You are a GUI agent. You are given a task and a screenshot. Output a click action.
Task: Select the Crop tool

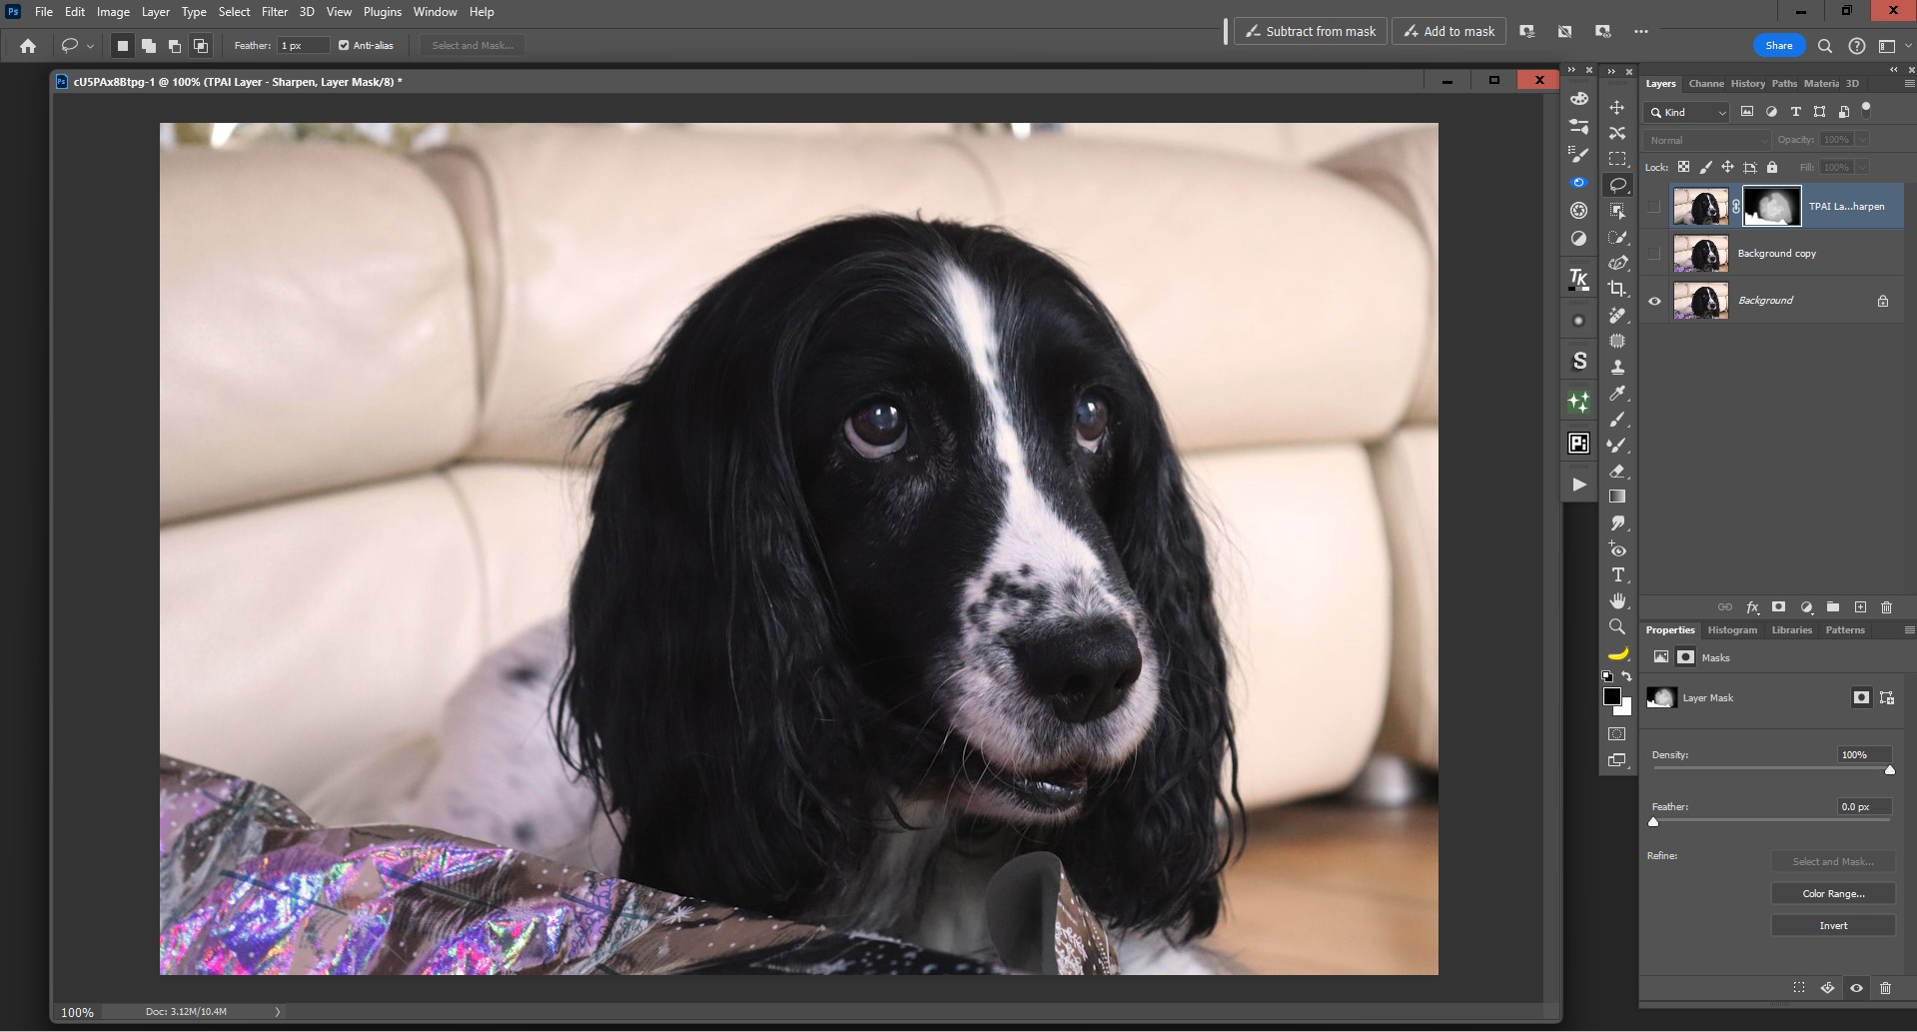pyautogui.click(x=1617, y=289)
